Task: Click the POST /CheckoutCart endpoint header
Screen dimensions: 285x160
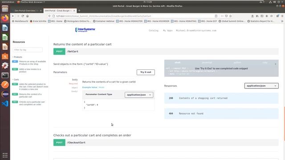Action: pos(166,143)
